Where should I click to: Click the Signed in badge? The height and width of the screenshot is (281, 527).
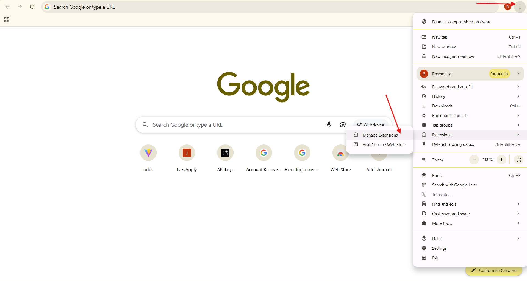(499, 74)
